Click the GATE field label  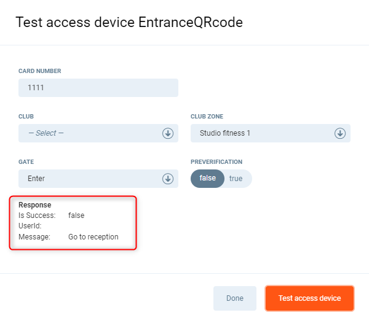[26, 162]
